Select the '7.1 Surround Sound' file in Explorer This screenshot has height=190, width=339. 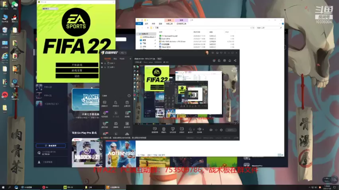(x=168, y=36)
